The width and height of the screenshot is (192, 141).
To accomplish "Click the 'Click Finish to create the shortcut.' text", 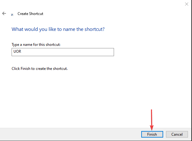I will click(x=39, y=68).
